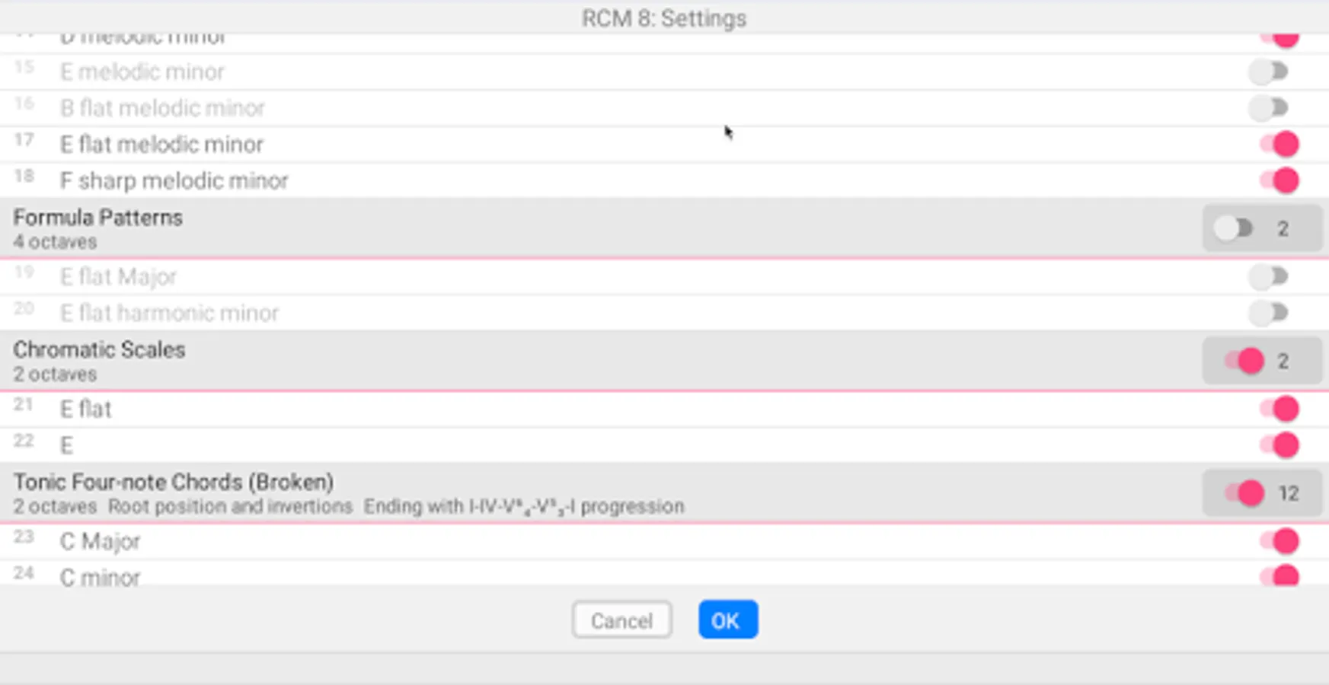This screenshot has width=1329, height=685.
Task: Disable Chromatic Scales section toggle
Action: (x=1244, y=361)
